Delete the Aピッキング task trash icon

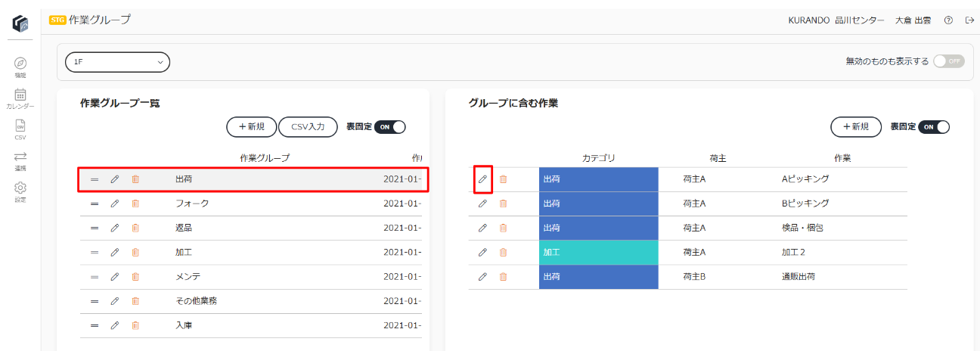click(504, 179)
